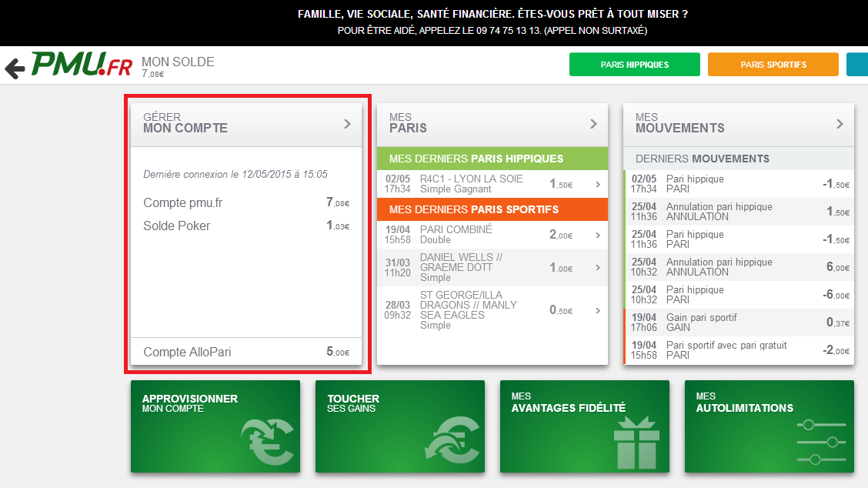Expand the Mes Paris chevron
Viewport: 868px width, 488px height.
(593, 124)
